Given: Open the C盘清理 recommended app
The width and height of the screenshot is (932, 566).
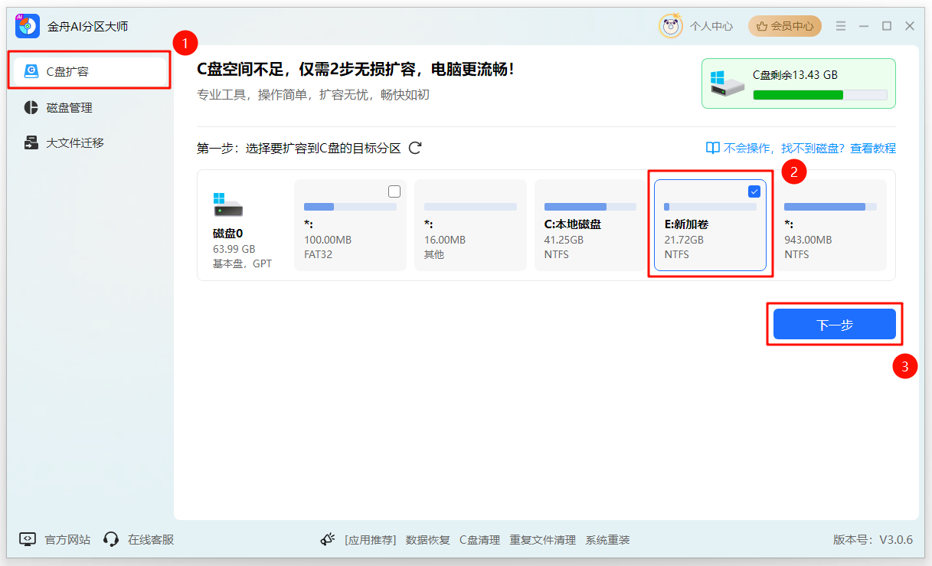Looking at the screenshot, I should click(x=479, y=540).
